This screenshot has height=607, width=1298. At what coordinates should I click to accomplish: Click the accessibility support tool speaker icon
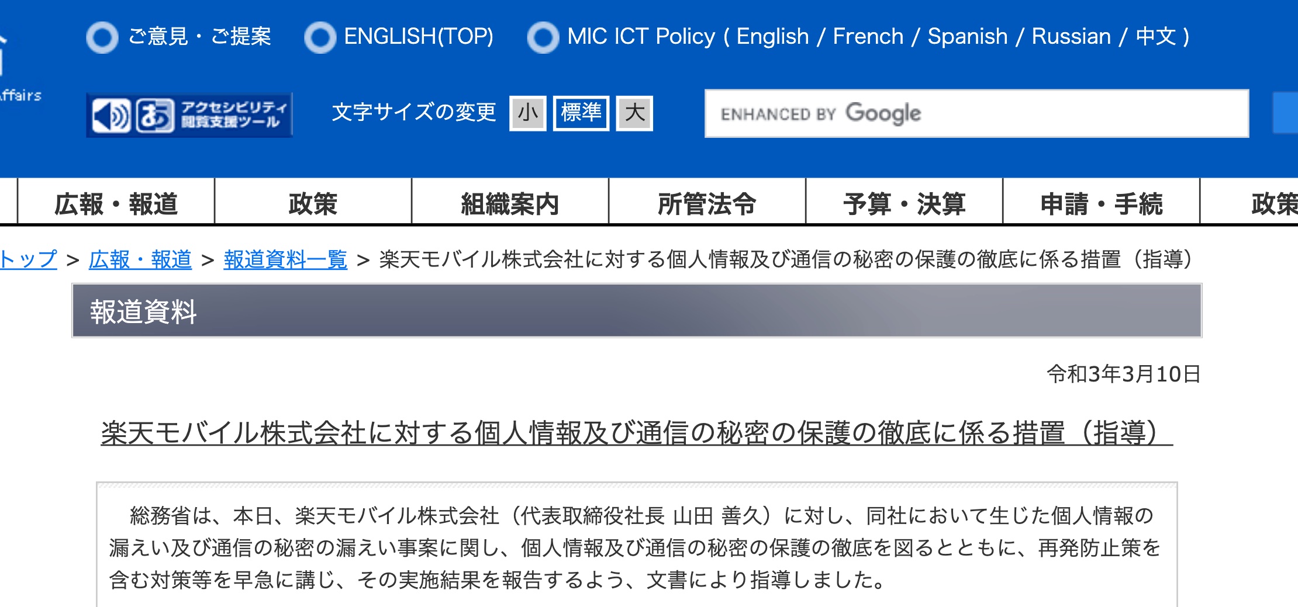[x=112, y=115]
